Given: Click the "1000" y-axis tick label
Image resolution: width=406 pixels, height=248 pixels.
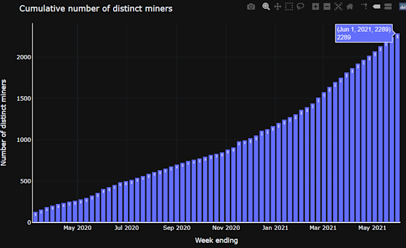Looking at the screenshot, I should (x=24, y=140).
